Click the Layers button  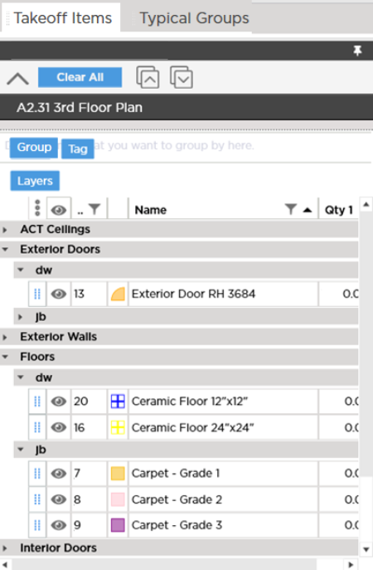(35, 181)
